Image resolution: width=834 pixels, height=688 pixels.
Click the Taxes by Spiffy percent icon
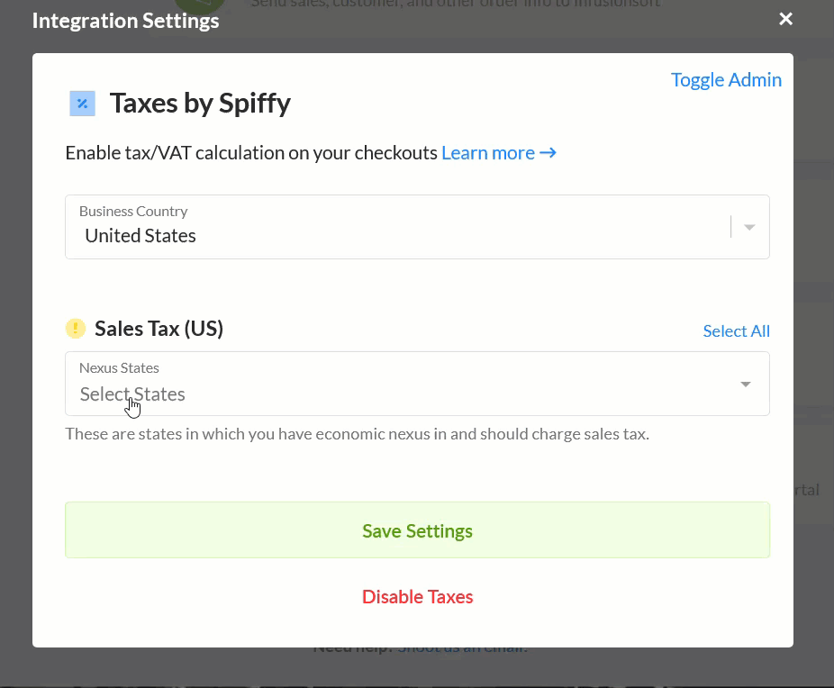pos(83,104)
